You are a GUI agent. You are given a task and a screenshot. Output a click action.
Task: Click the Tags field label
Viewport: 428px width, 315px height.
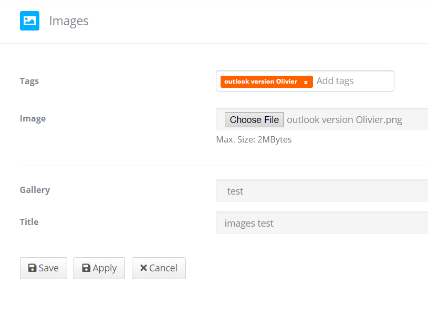29,81
